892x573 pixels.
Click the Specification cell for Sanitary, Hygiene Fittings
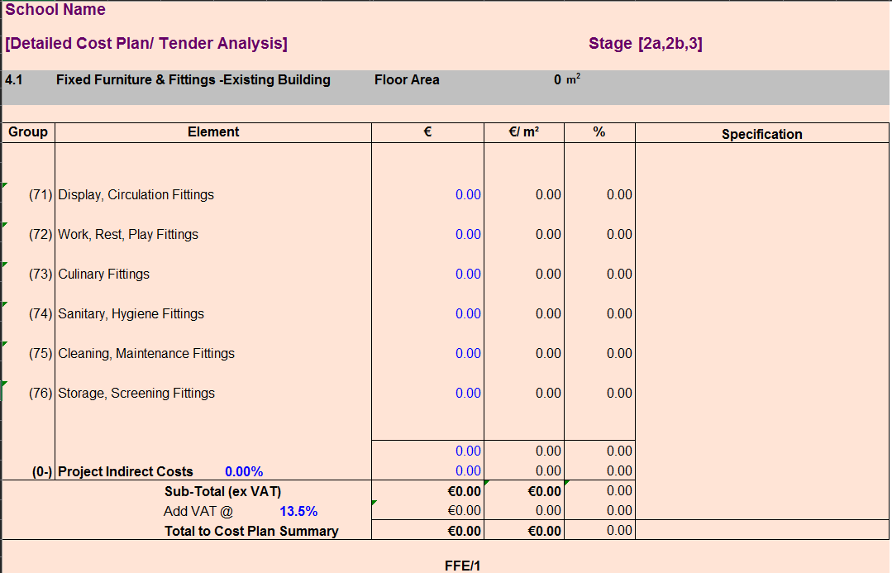pos(761,313)
